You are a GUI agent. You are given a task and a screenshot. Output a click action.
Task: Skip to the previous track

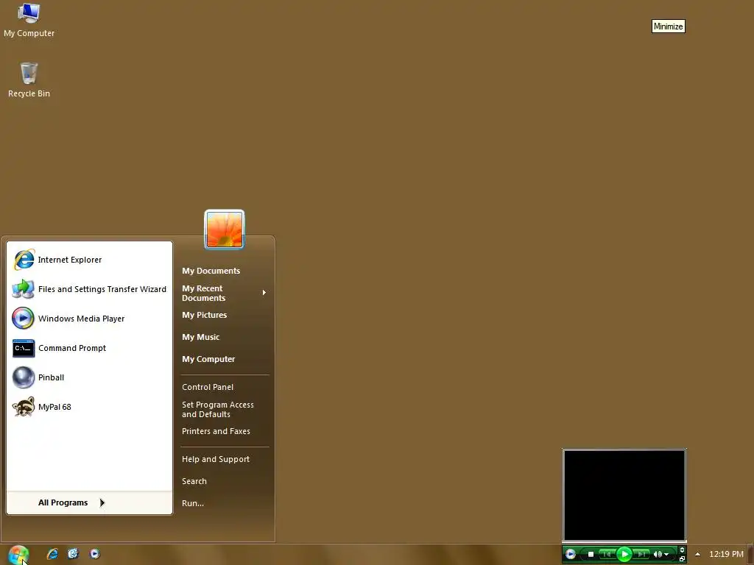click(607, 555)
